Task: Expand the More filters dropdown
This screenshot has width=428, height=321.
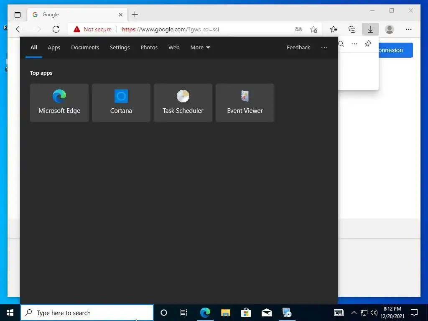Action: [200, 48]
